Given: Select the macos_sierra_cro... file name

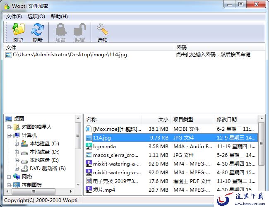Looking at the screenshot, I should click(115, 155).
